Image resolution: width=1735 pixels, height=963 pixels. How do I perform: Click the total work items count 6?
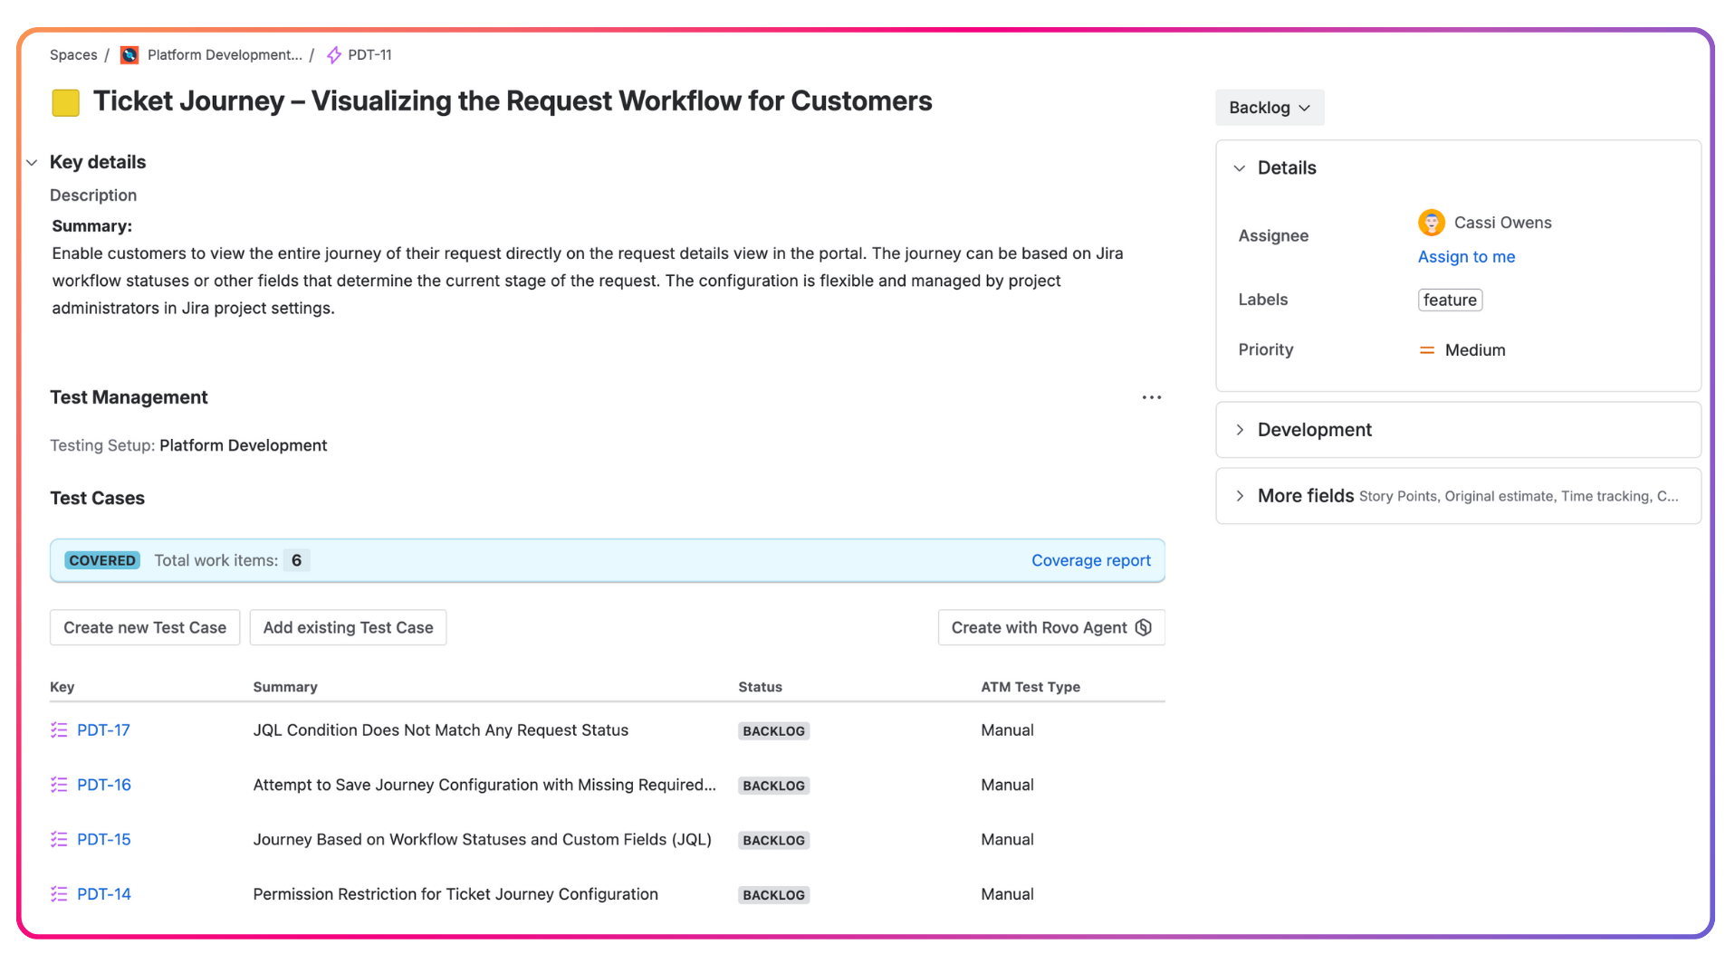pos(296,560)
